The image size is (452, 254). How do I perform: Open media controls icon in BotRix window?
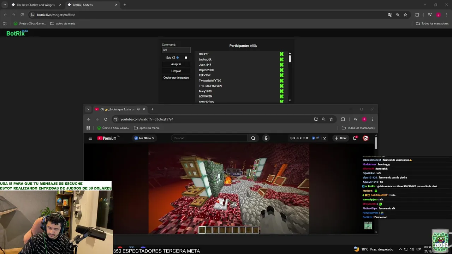[430, 15]
